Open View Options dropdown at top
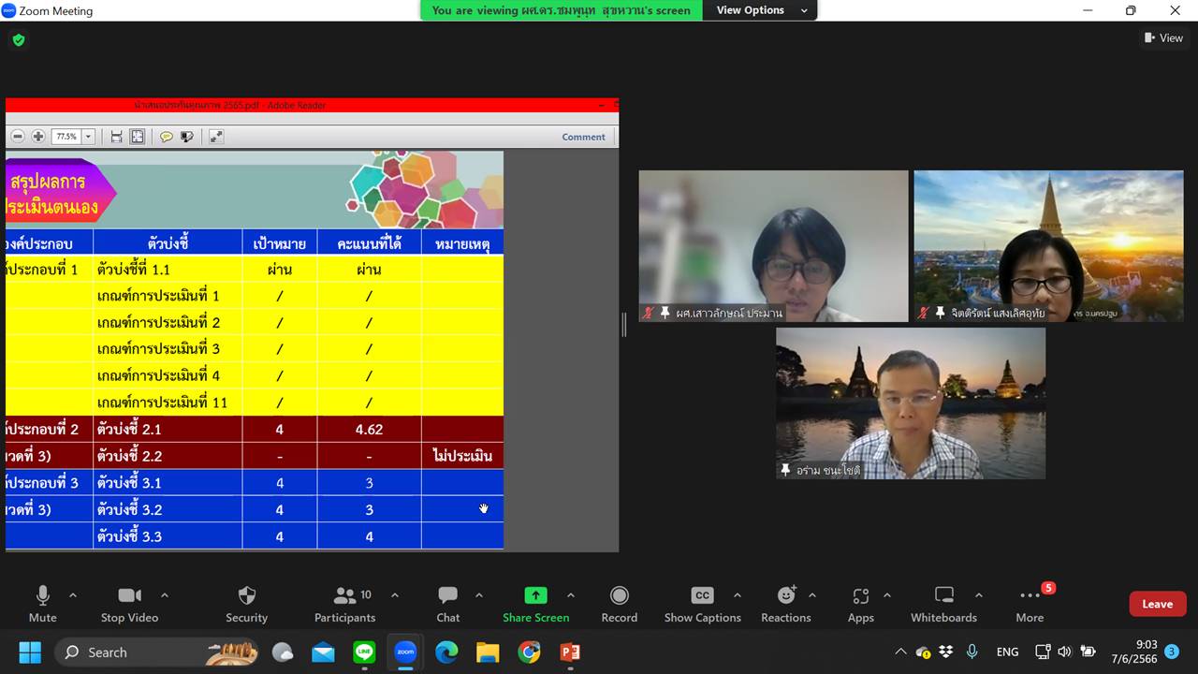The height and width of the screenshot is (674, 1198). [x=762, y=10]
